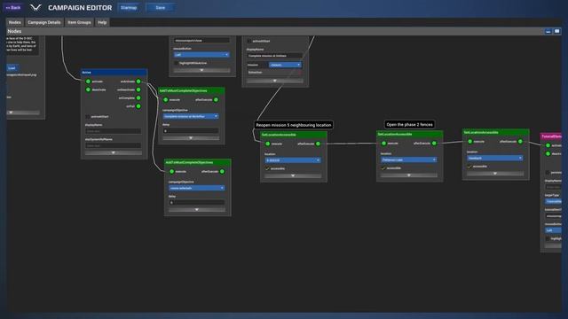Open the Campaign Details tab

click(x=44, y=22)
